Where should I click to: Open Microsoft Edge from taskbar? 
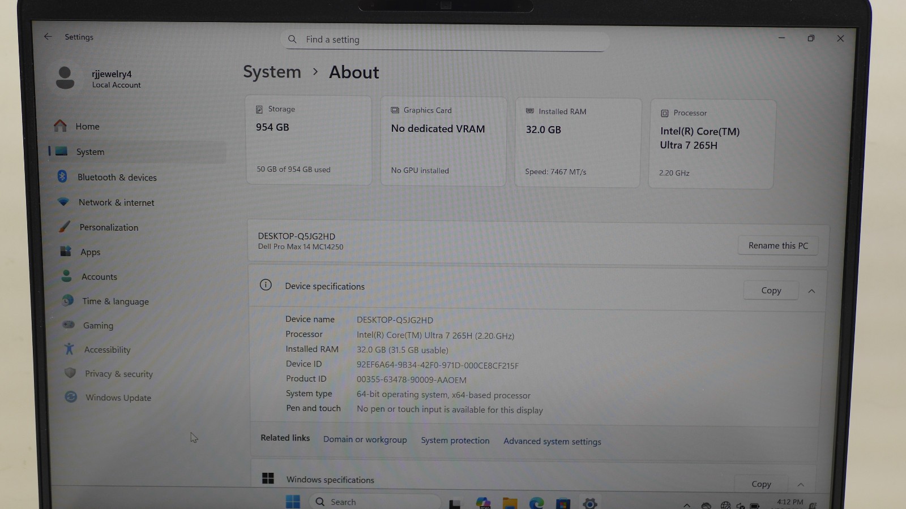(x=536, y=503)
